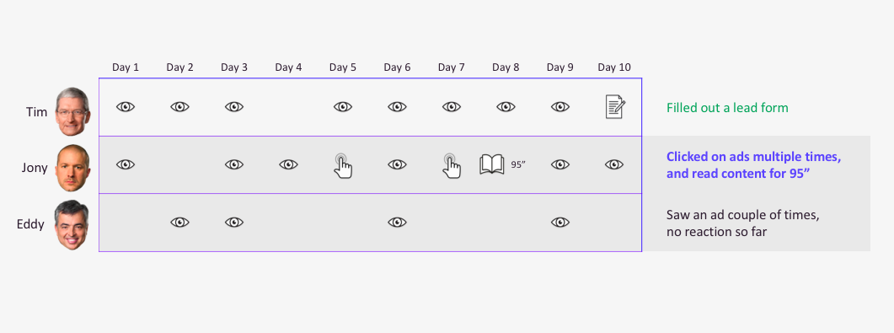The width and height of the screenshot is (894, 333).
Task: Click Jony's hand click icon on Day 5
Action: [x=343, y=166]
